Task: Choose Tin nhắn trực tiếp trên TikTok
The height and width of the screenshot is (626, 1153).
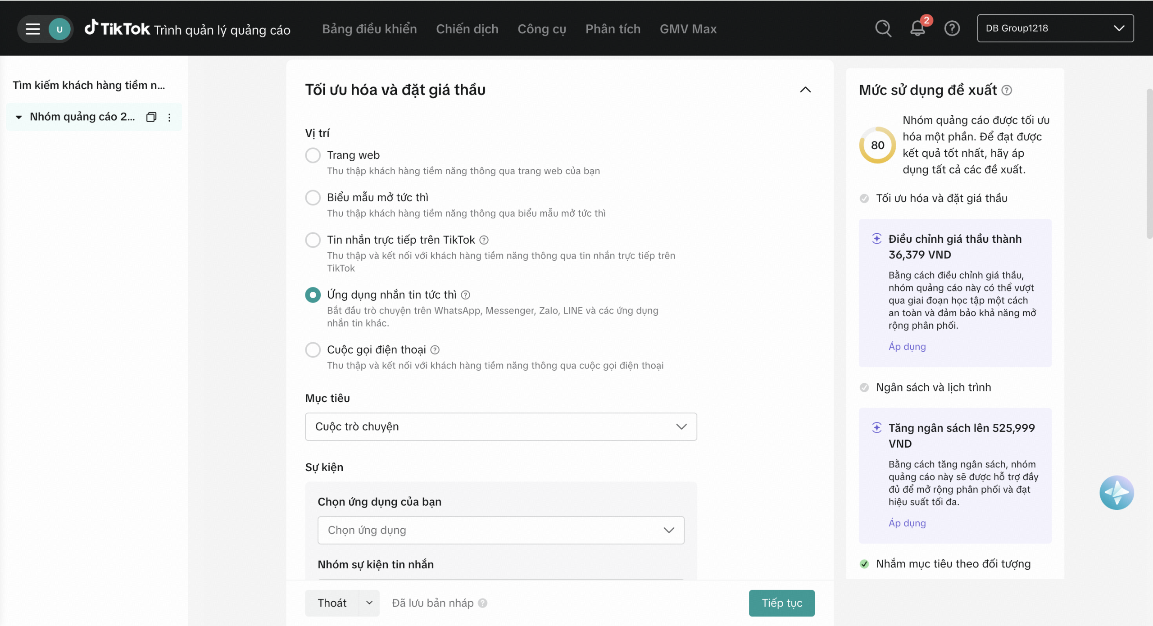Action: tap(313, 240)
